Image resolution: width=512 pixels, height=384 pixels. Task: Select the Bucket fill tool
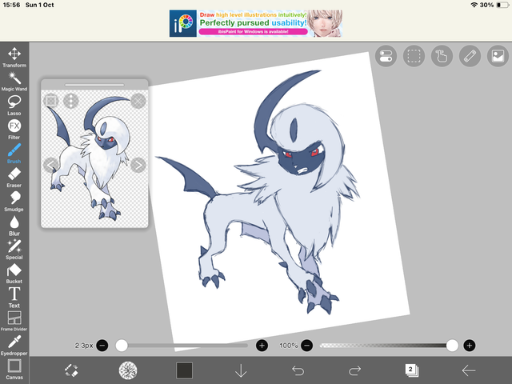pos(14,274)
